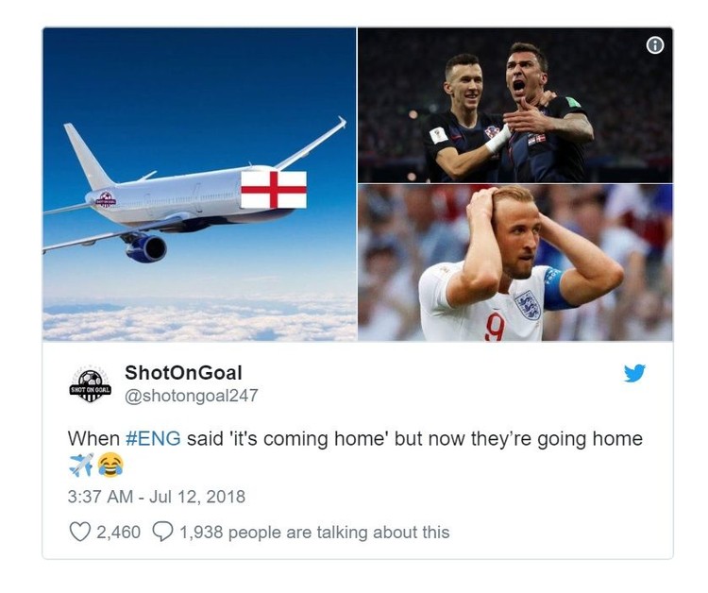Visit the @shotongoal247 handle link
This screenshot has height=593, width=708.
click(191, 396)
